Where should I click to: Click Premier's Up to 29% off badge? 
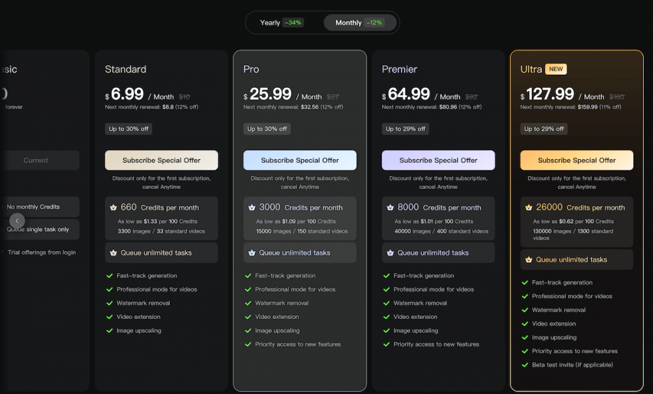point(406,129)
